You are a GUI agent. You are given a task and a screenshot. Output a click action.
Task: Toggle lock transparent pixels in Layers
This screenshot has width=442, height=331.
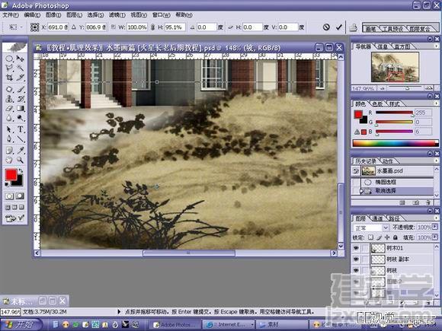coord(370,237)
